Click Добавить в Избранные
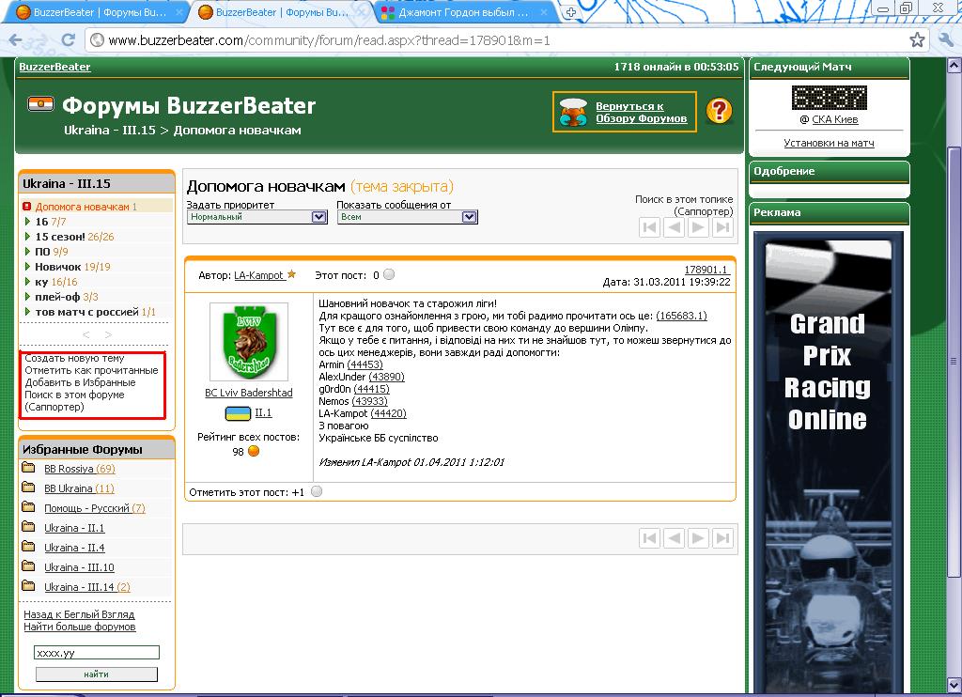 [x=80, y=383]
